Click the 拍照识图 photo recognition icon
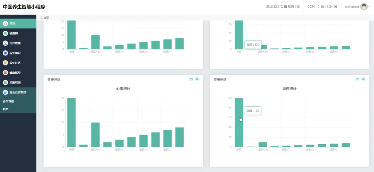Viewport: 374px width, 172px height. (5, 82)
